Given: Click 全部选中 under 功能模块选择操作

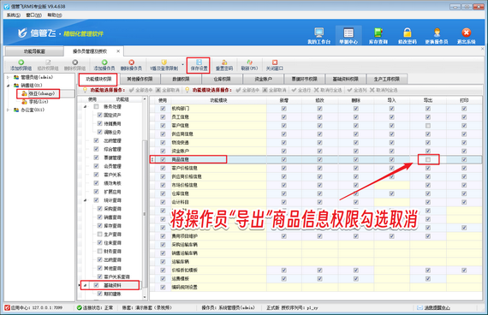Looking at the screenshot, I should point(247,90).
